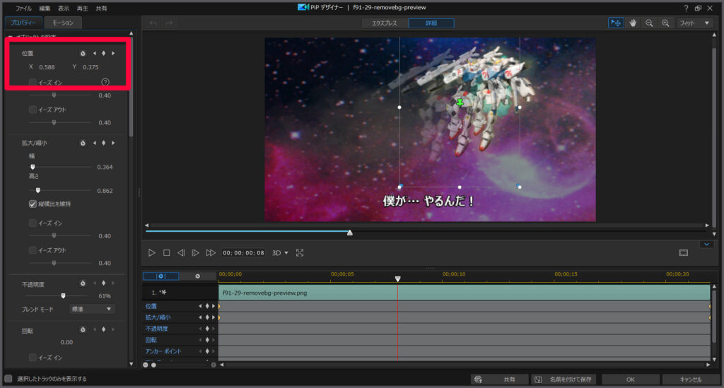Open the 共有 menu

click(101, 8)
